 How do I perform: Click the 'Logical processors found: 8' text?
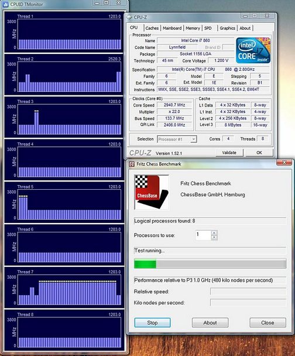(x=164, y=221)
